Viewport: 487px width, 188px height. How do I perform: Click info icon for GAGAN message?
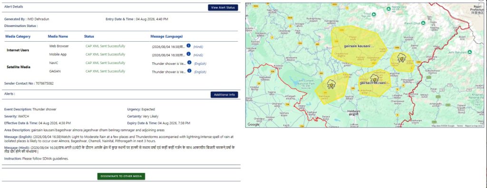189,71
